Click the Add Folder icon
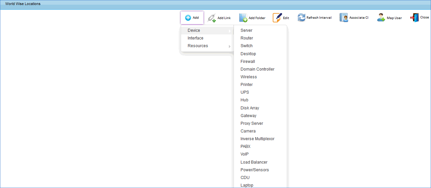 (243, 18)
